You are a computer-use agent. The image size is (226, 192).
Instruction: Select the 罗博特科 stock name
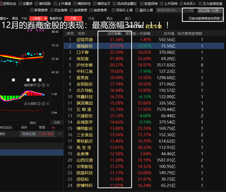click(85, 185)
